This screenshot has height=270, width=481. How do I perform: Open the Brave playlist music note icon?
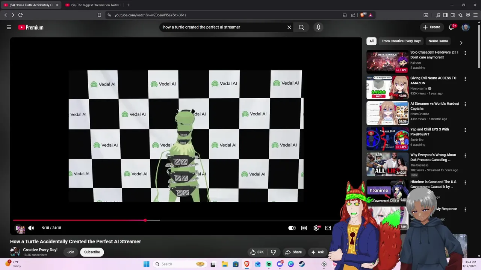(x=438, y=15)
